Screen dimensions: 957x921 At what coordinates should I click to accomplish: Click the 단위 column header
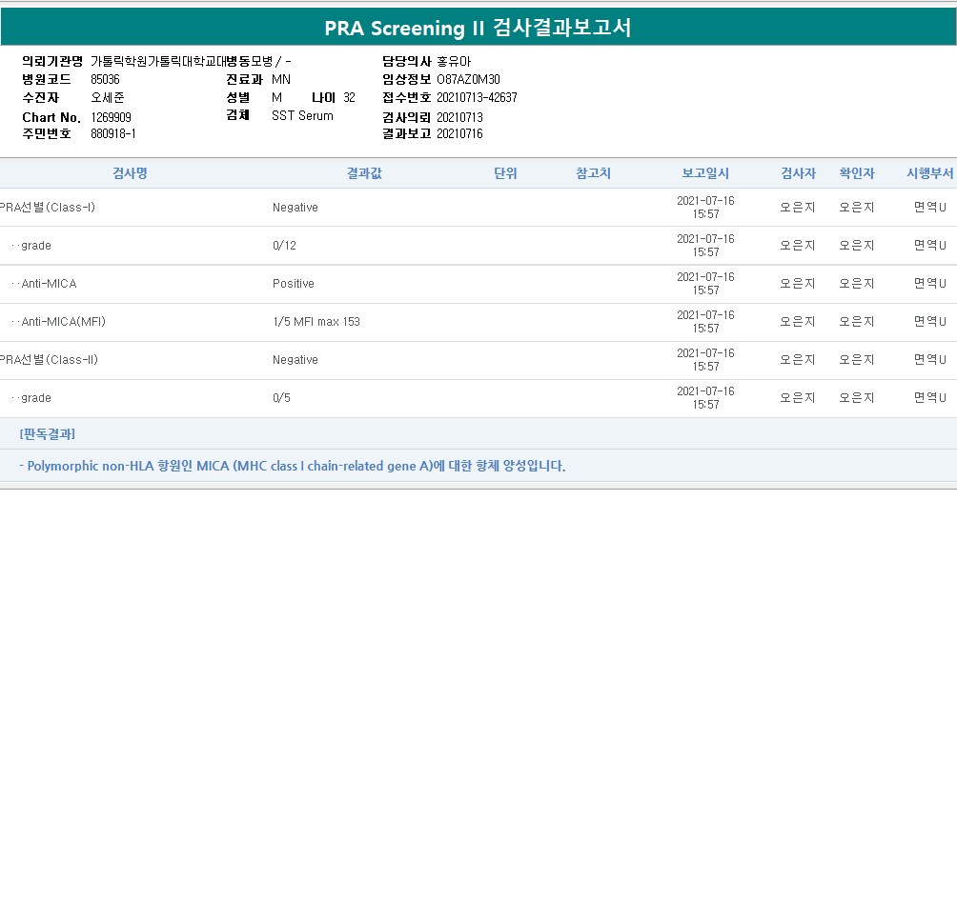[x=505, y=173]
